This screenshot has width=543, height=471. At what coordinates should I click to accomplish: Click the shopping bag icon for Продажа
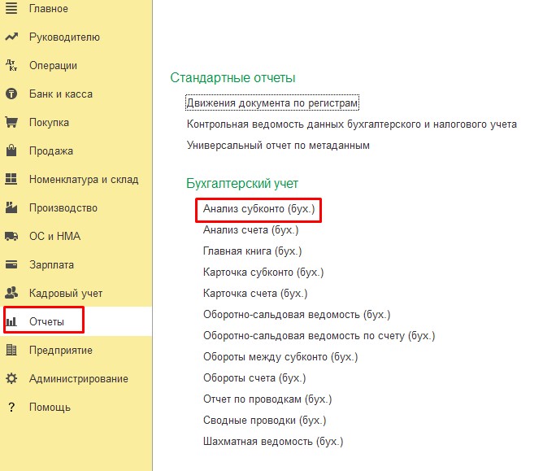coord(11,150)
